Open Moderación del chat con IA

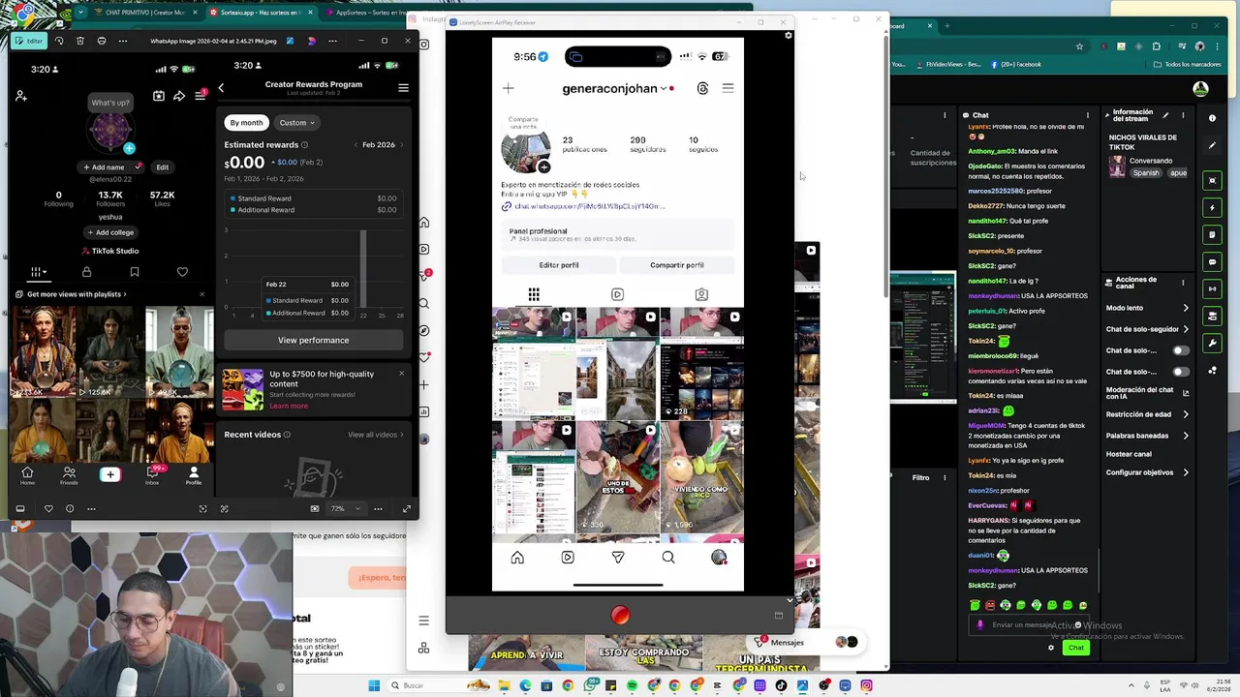pyautogui.click(x=1149, y=393)
